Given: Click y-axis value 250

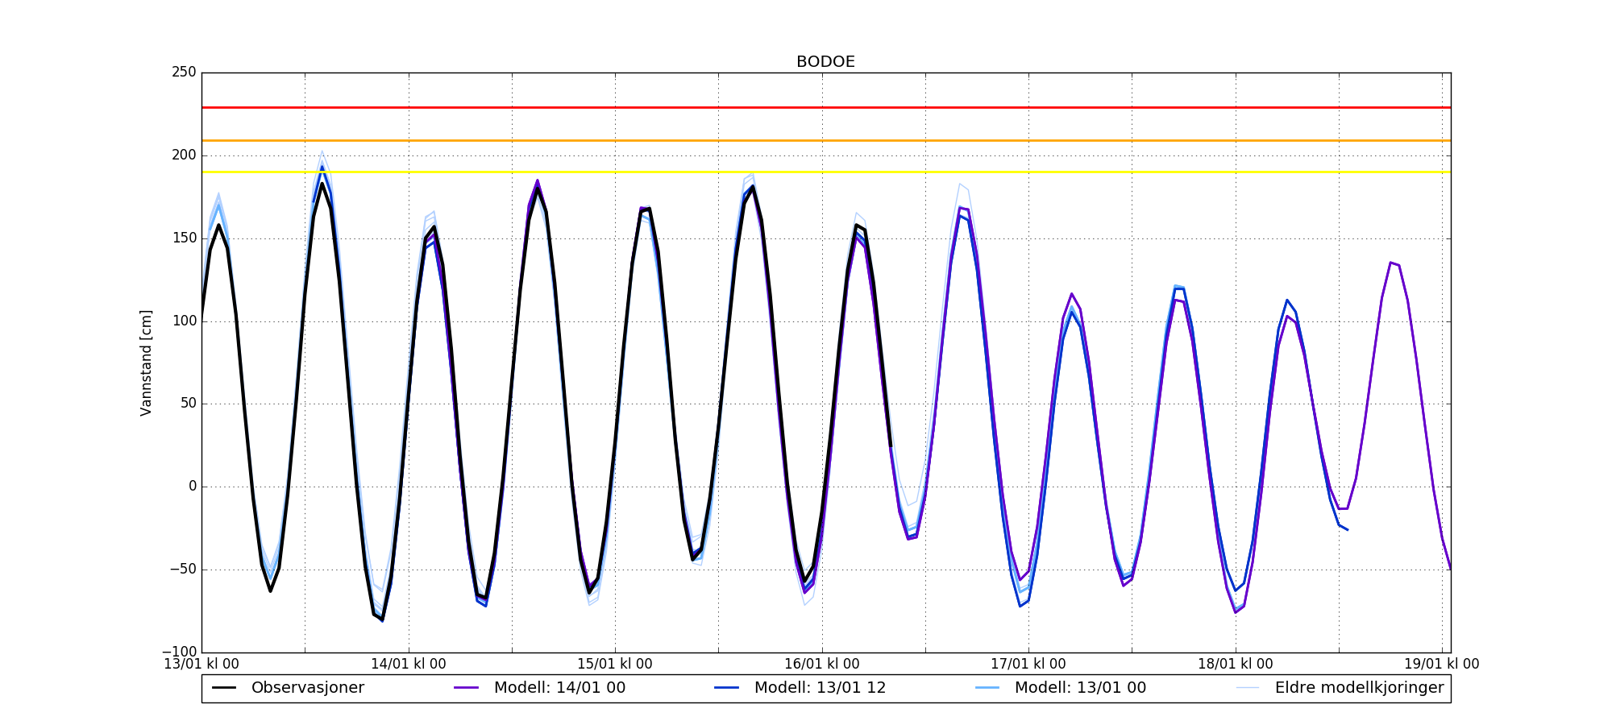Looking at the screenshot, I should click(184, 72).
